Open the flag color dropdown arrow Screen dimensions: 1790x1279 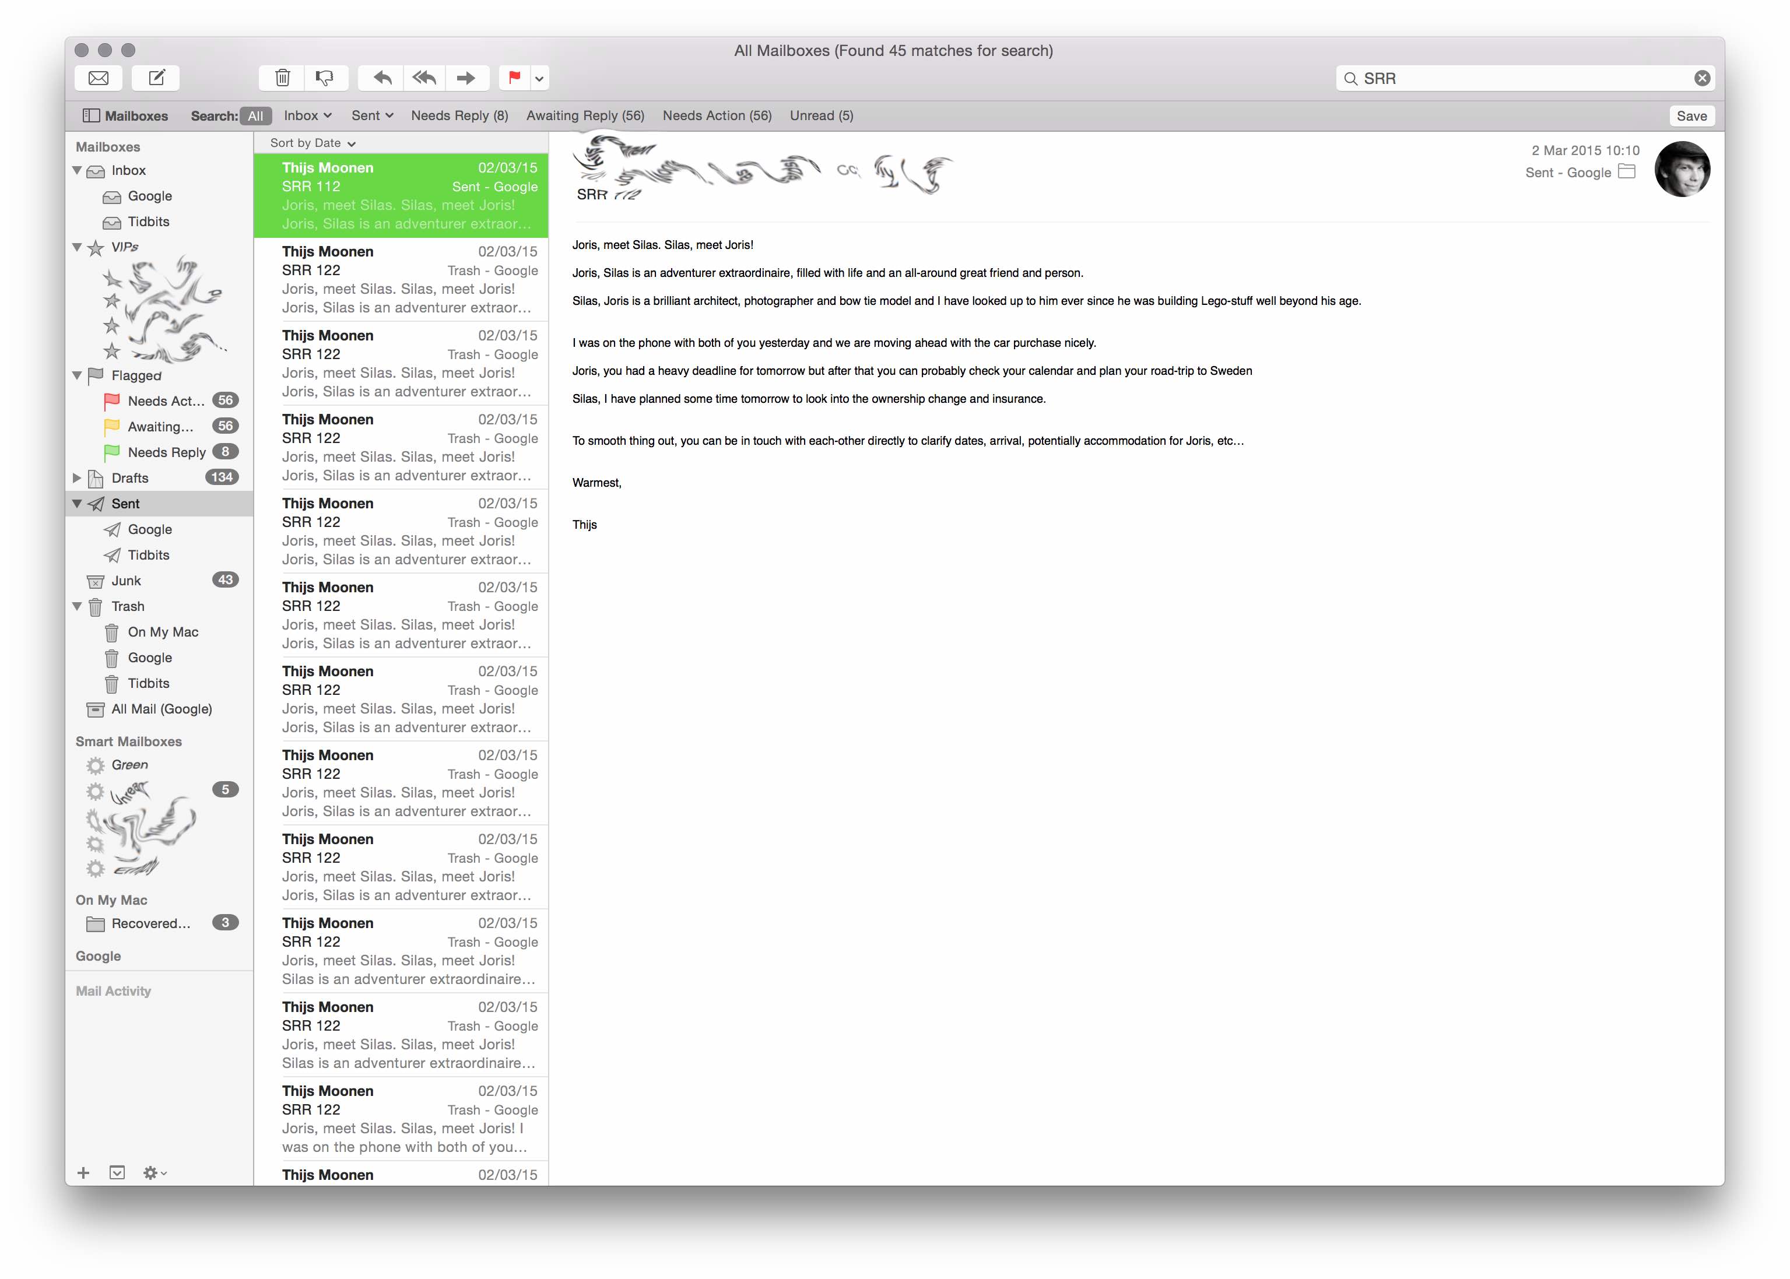(539, 78)
